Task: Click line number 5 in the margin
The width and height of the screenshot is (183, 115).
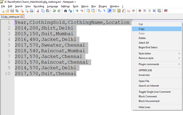Action: 9,45
